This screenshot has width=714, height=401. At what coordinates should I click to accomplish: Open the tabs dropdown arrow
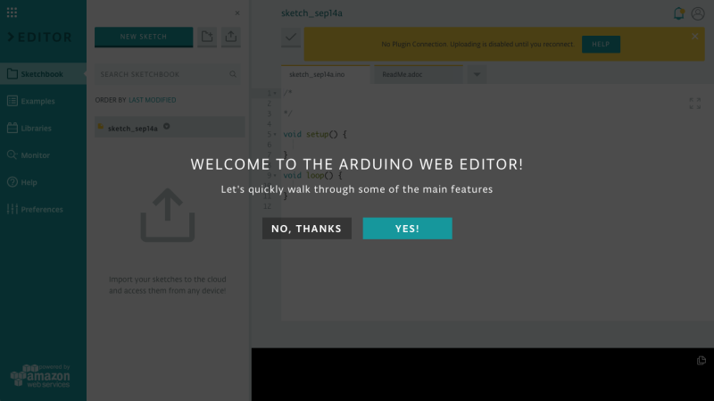(x=477, y=74)
